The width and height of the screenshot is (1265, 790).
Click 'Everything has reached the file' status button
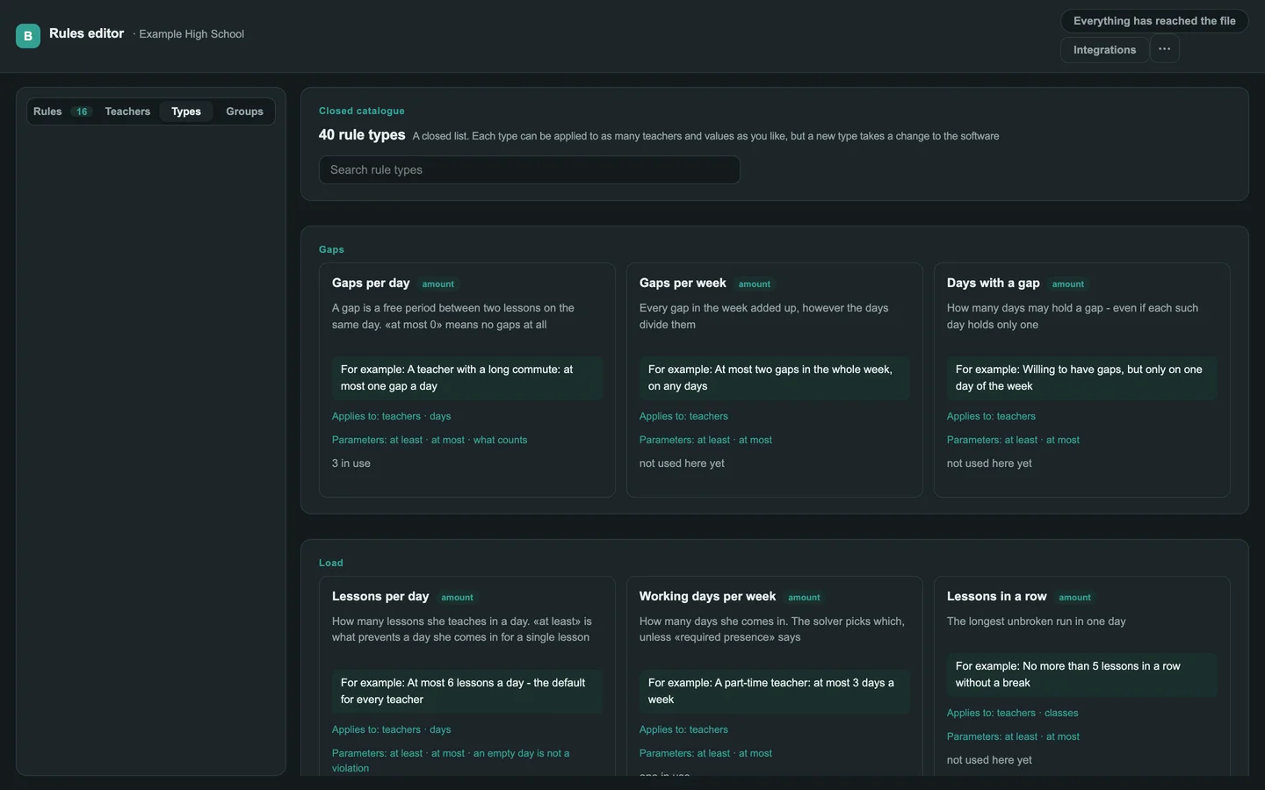tap(1154, 21)
